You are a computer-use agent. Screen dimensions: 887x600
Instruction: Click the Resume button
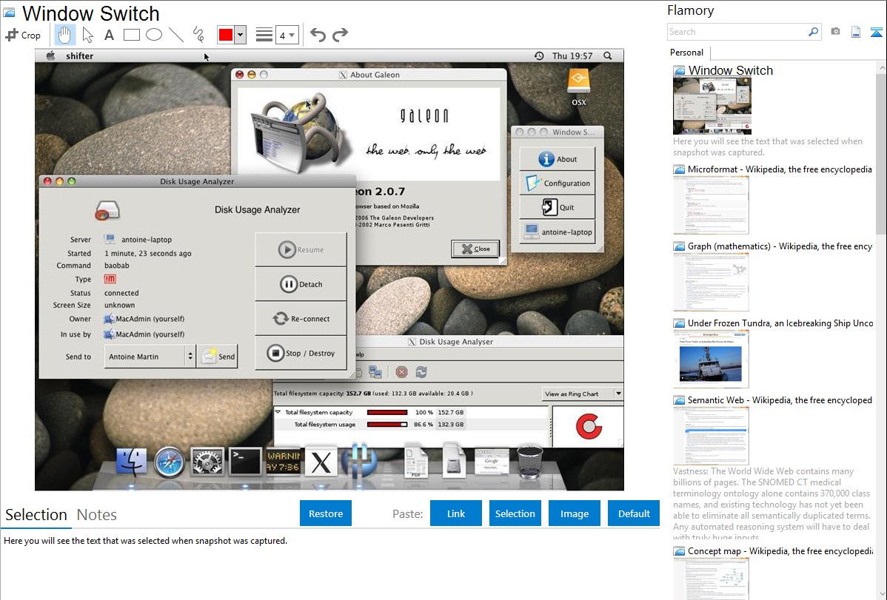301,249
